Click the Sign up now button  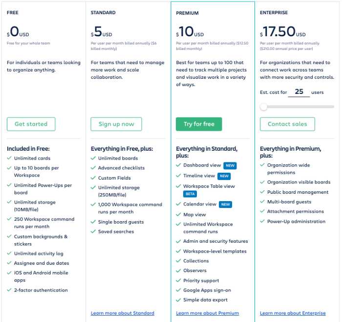point(116,124)
